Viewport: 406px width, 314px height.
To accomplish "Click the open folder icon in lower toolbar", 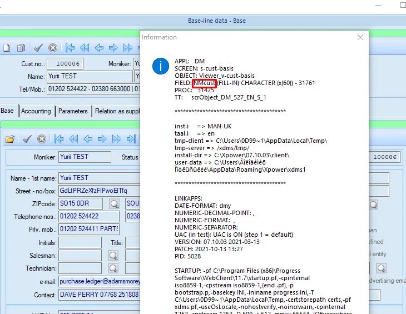I will coord(10,139).
